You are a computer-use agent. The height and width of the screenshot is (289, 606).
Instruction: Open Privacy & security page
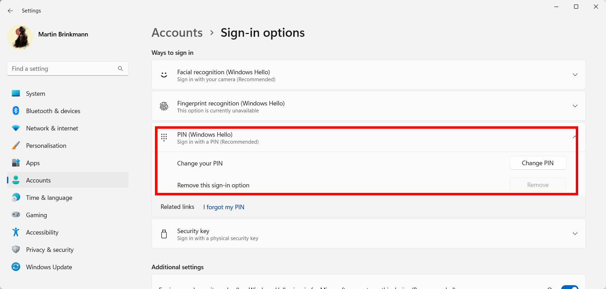tap(68, 249)
